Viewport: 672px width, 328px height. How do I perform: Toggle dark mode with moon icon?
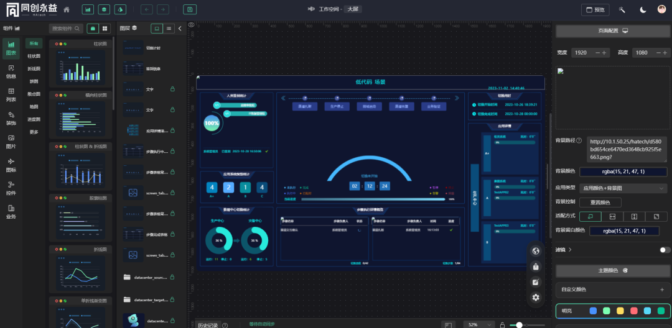tap(643, 10)
